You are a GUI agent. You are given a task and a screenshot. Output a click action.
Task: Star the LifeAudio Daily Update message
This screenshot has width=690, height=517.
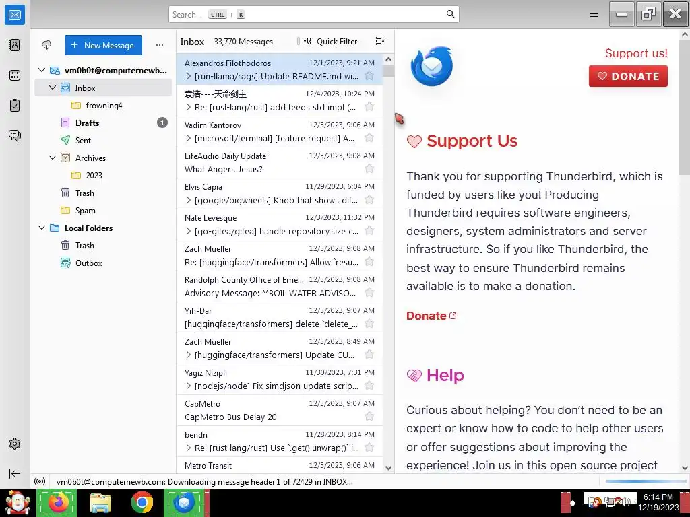[369, 169]
